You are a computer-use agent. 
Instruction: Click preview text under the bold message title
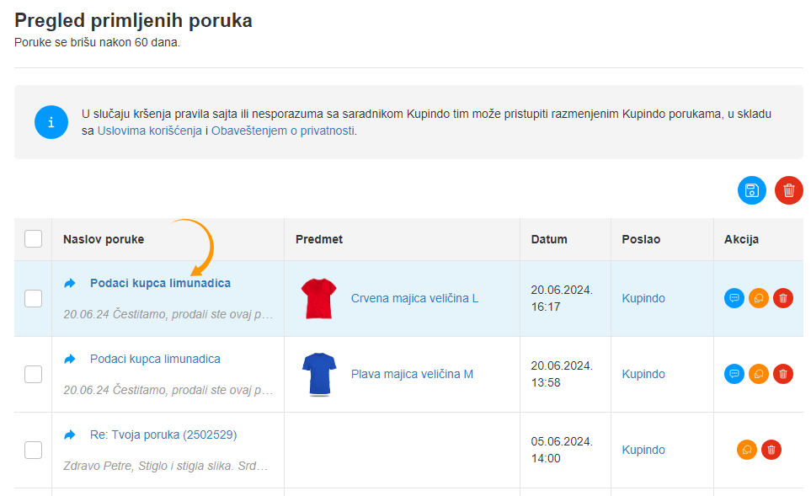[168, 314]
